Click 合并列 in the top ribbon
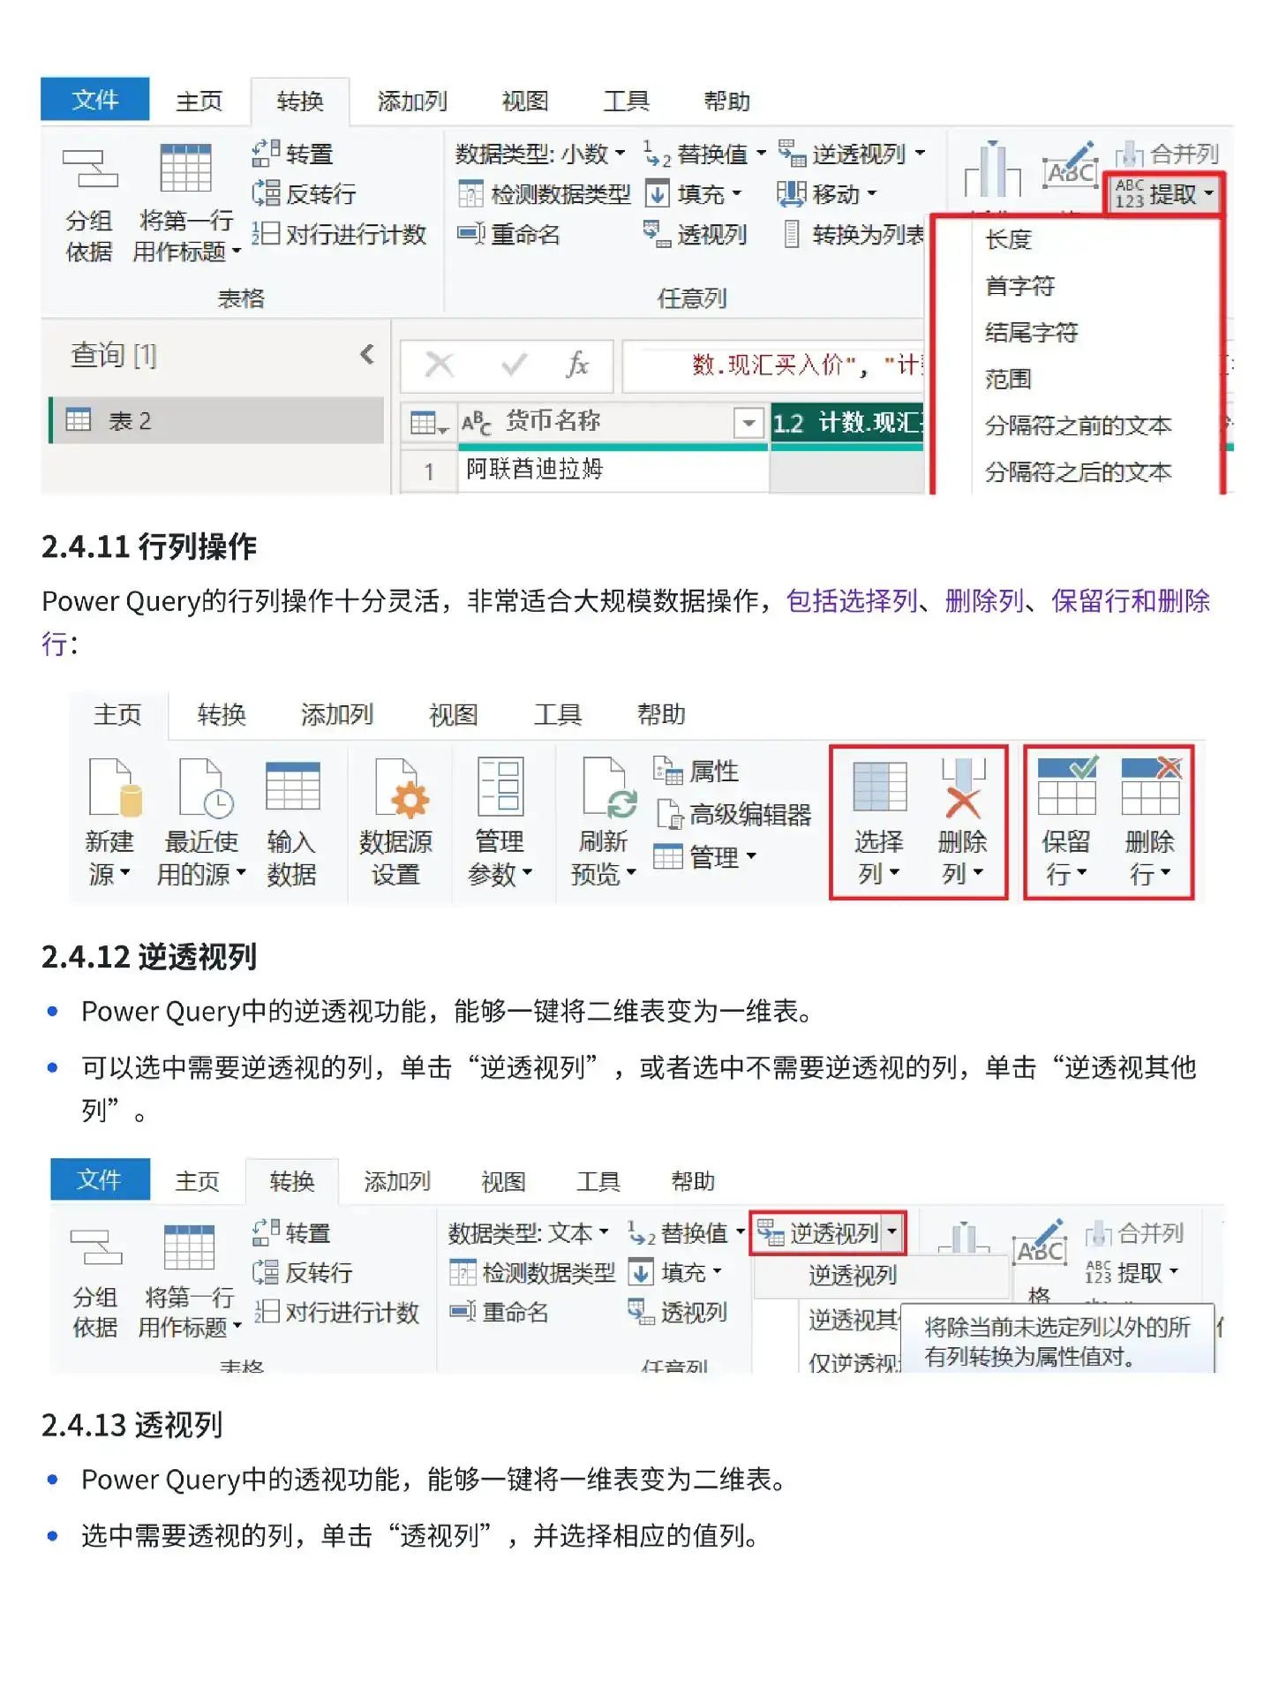The height and width of the screenshot is (1695, 1271). tap(1167, 154)
